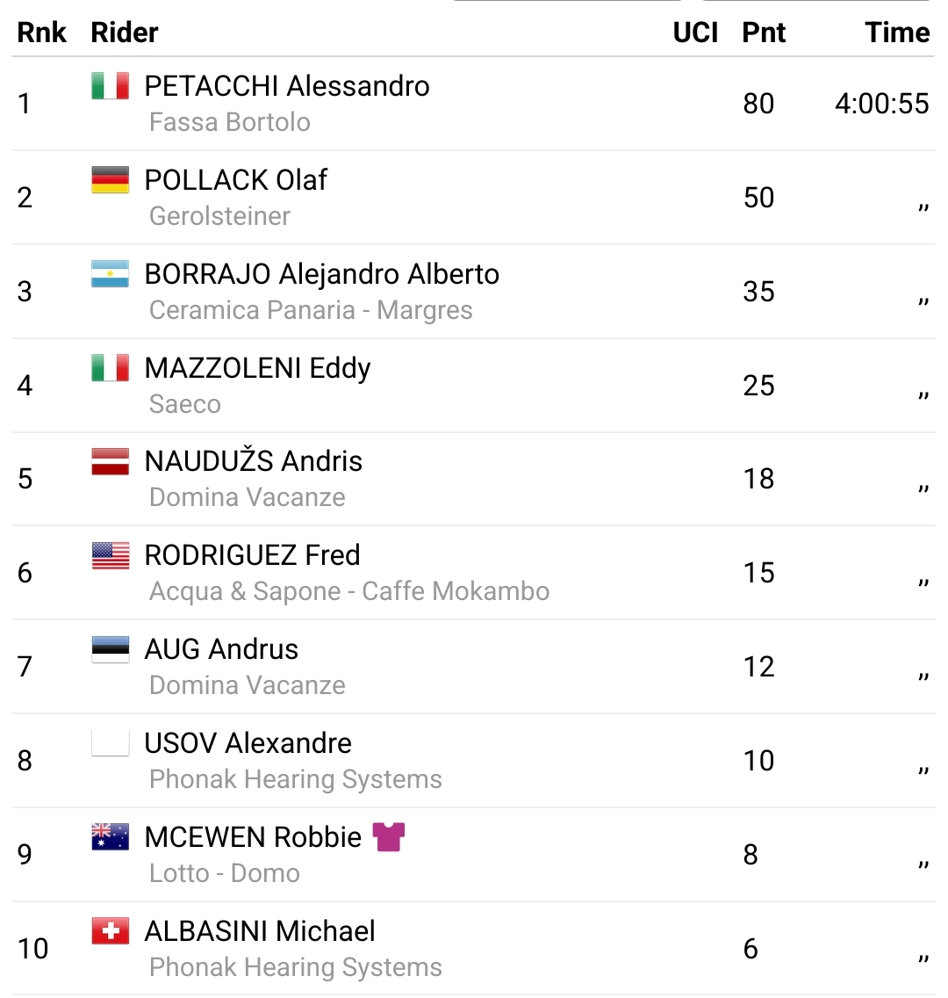
Task: Open PETACCHI Alessandro rider page
Action: pyautogui.click(x=287, y=86)
